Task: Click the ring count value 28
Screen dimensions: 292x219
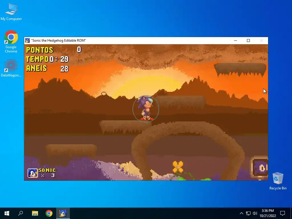Action: [x=64, y=69]
